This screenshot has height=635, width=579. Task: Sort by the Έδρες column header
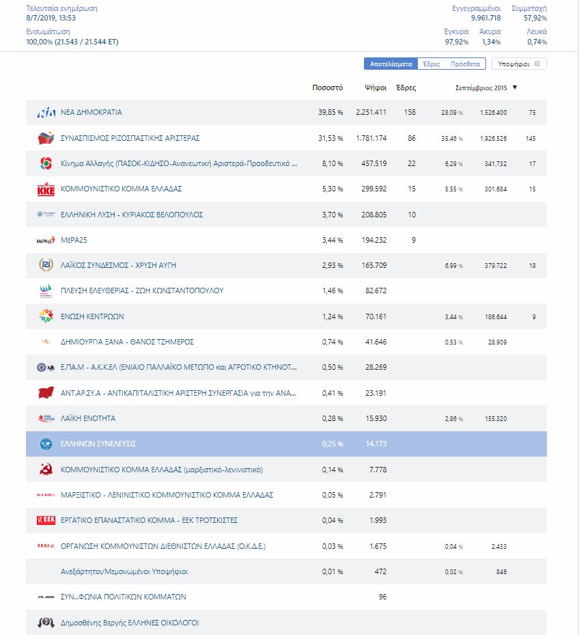coord(406,87)
